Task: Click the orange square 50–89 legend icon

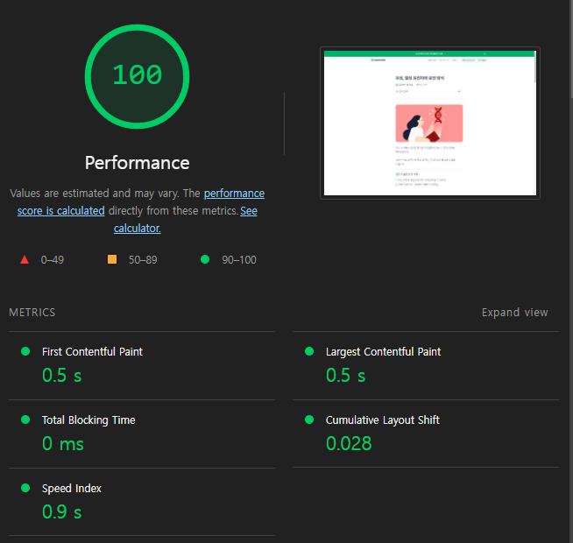Action: [x=112, y=259]
